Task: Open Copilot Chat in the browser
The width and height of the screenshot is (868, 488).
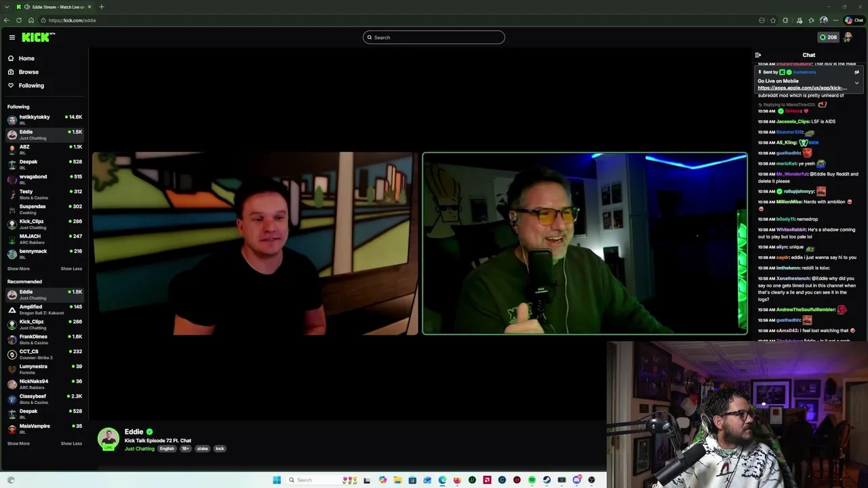Action: click(x=854, y=20)
